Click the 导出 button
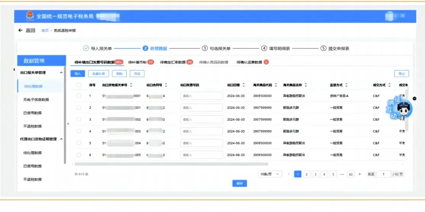The width and height of the screenshot is (425, 212). pos(401,74)
